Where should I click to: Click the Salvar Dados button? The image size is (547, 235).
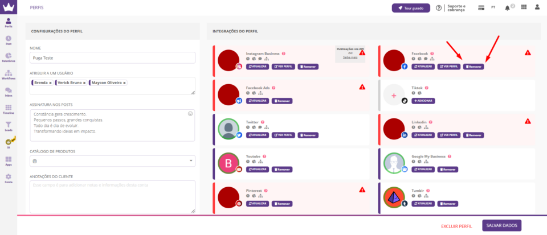tap(501, 225)
